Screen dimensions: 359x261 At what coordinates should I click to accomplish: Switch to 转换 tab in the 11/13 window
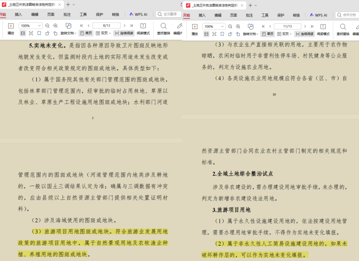pos(296,15)
